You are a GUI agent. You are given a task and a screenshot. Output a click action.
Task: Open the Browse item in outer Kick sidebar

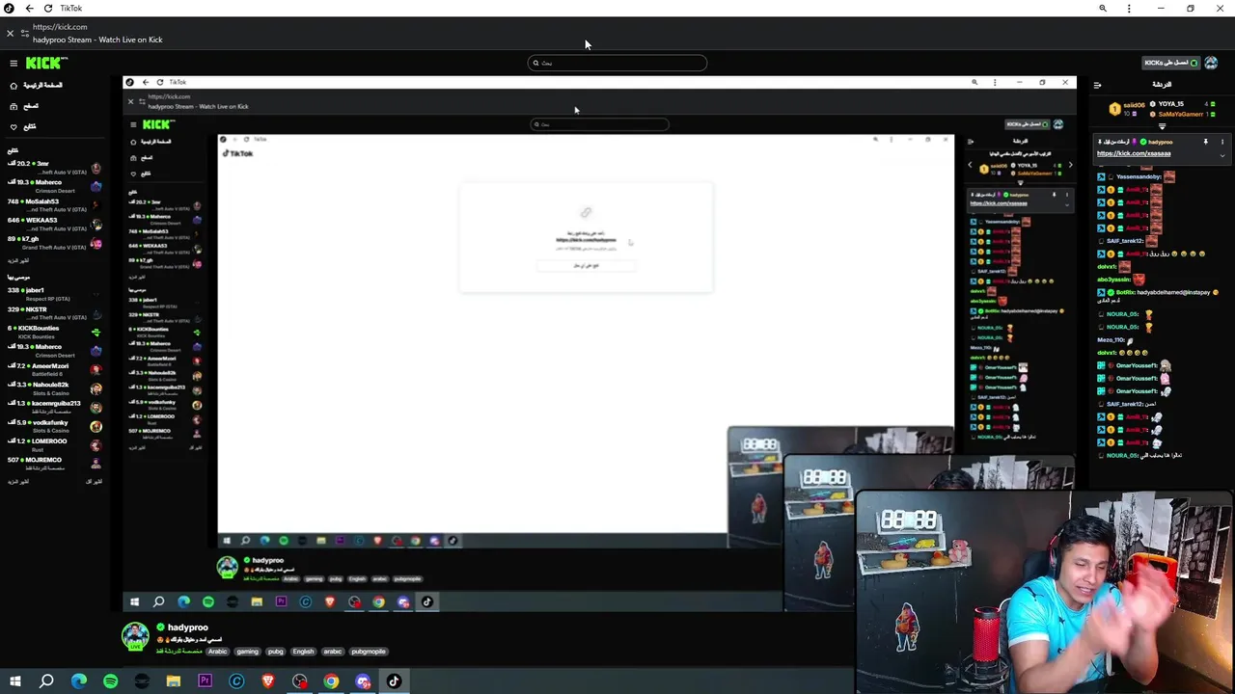(x=25, y=106)
